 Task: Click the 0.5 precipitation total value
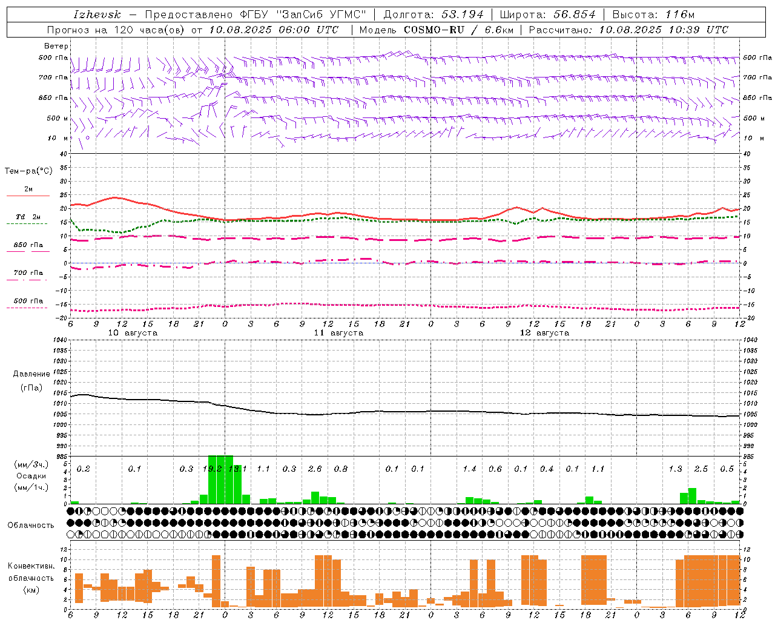pos(727,469)
